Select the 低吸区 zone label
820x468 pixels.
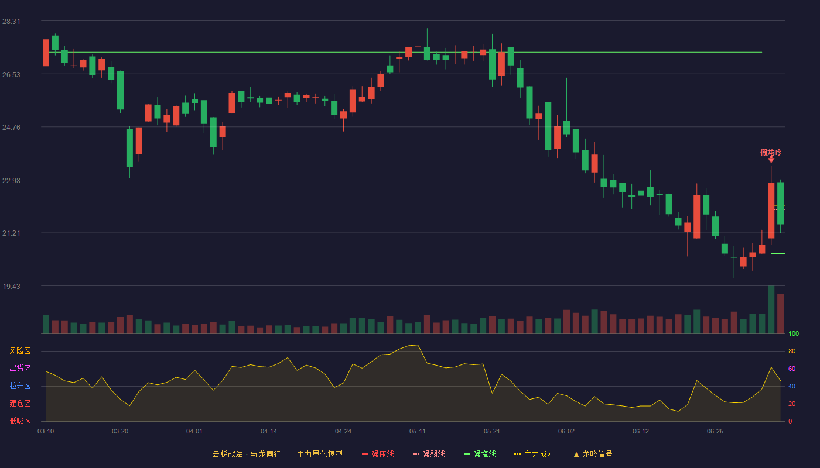[x=20, y=420]
